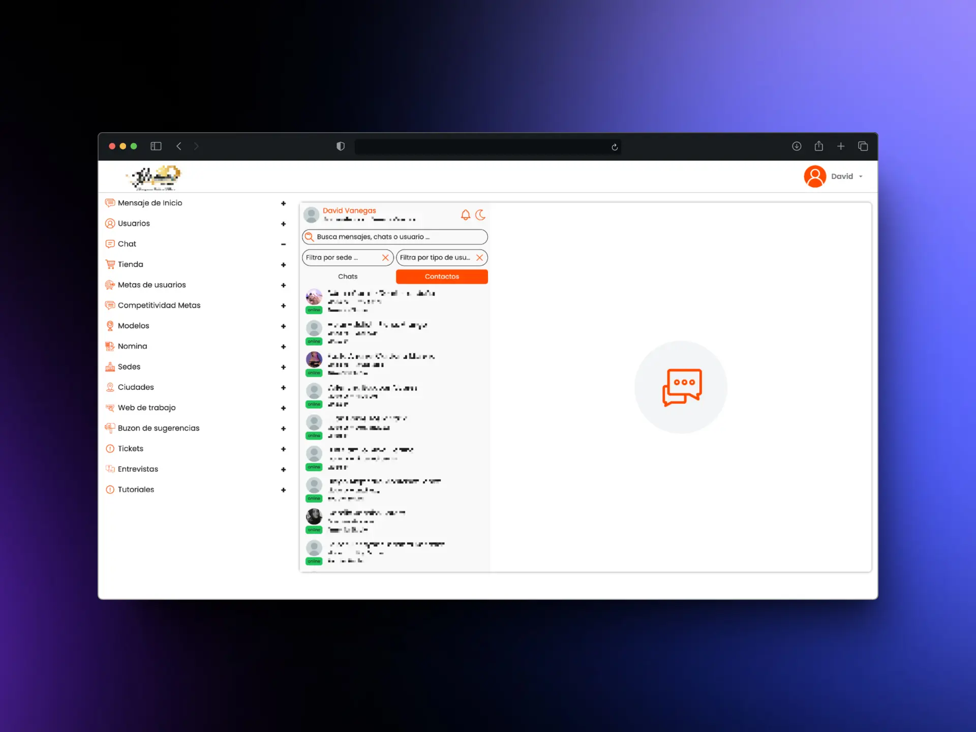Expand the Ciudades menu plus
This screenshot has width=976, height=732.
coord(283,388)
